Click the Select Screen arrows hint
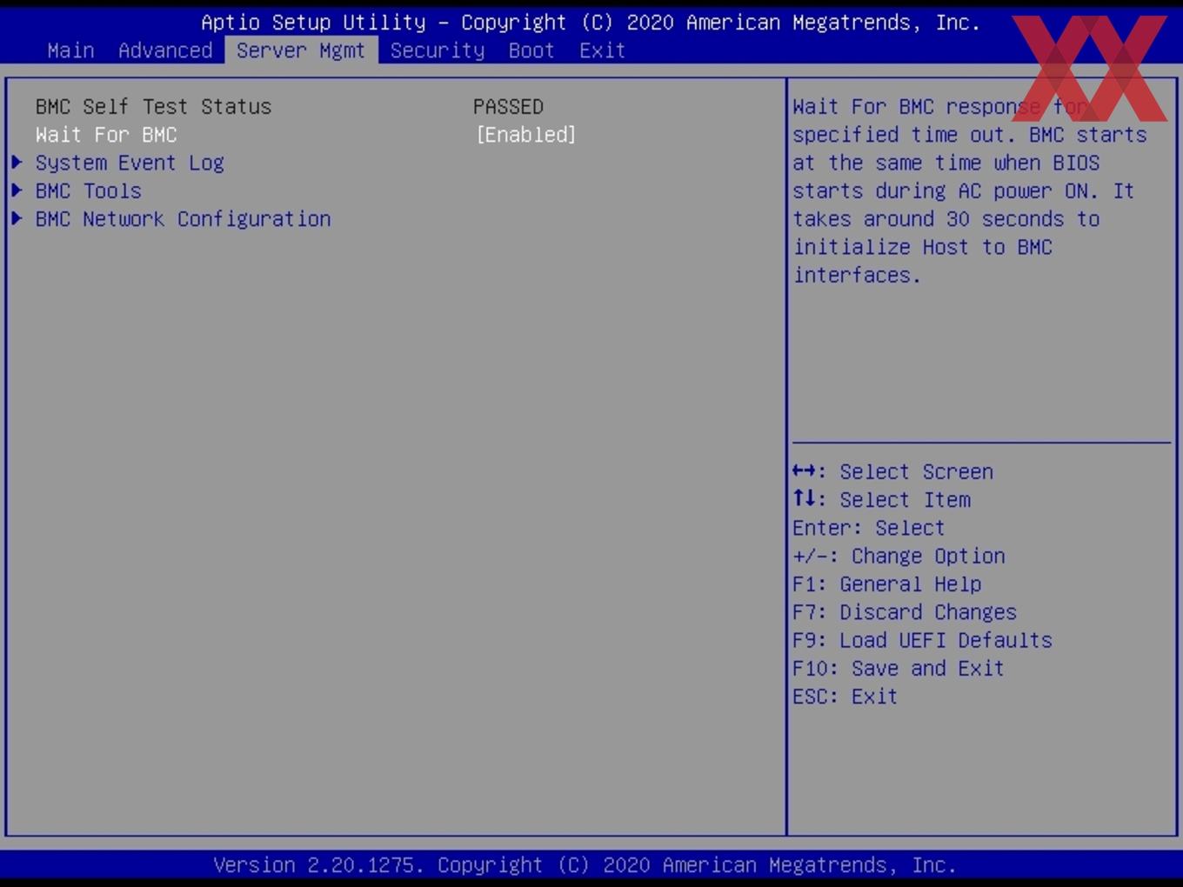 point(892,472)
